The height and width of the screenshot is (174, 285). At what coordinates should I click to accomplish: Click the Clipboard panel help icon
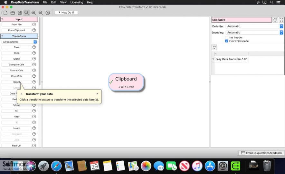pos(275,20)
